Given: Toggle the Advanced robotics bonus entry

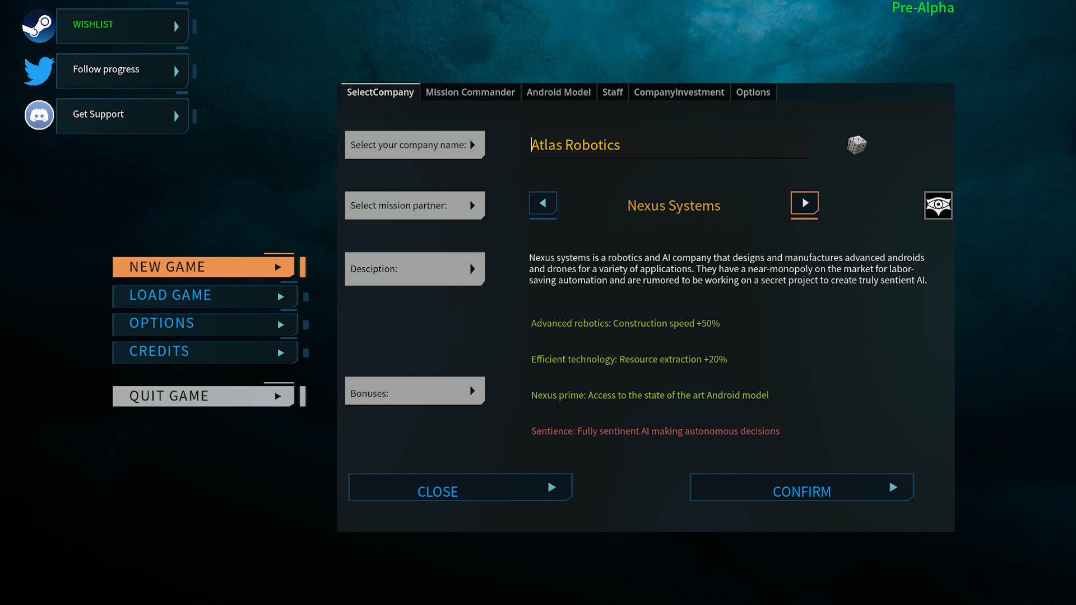Looking at the screenshot, I should [x=625, y=323].
